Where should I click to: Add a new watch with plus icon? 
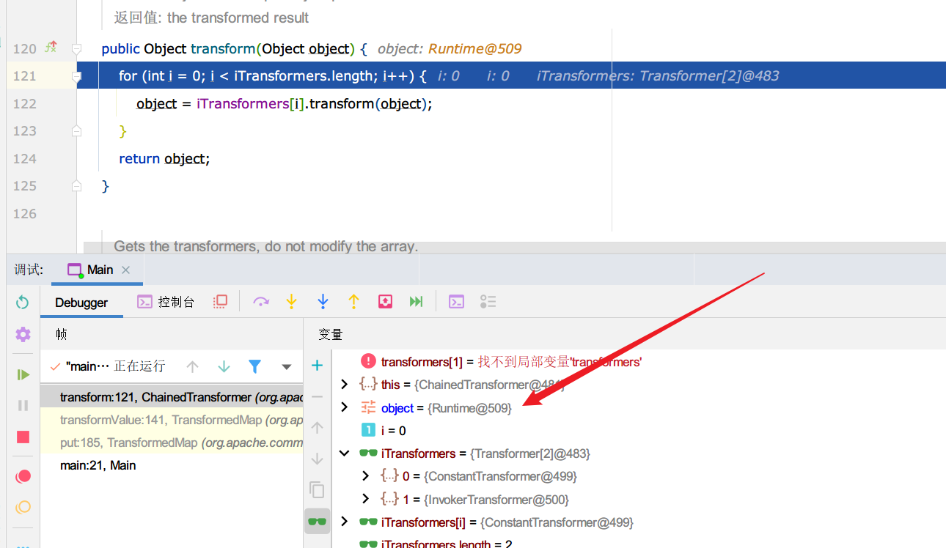pos(317,365)
